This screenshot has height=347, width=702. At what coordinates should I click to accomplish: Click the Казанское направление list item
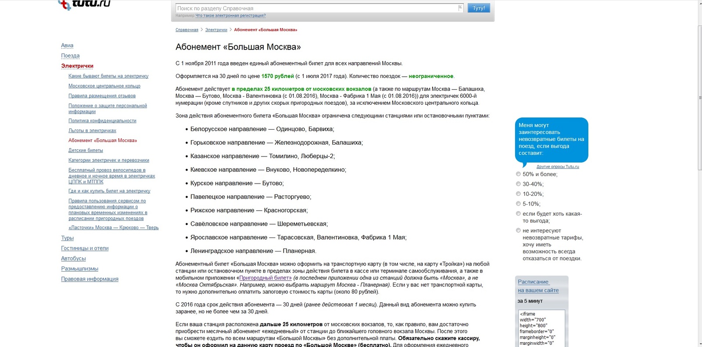pos(262,156)
